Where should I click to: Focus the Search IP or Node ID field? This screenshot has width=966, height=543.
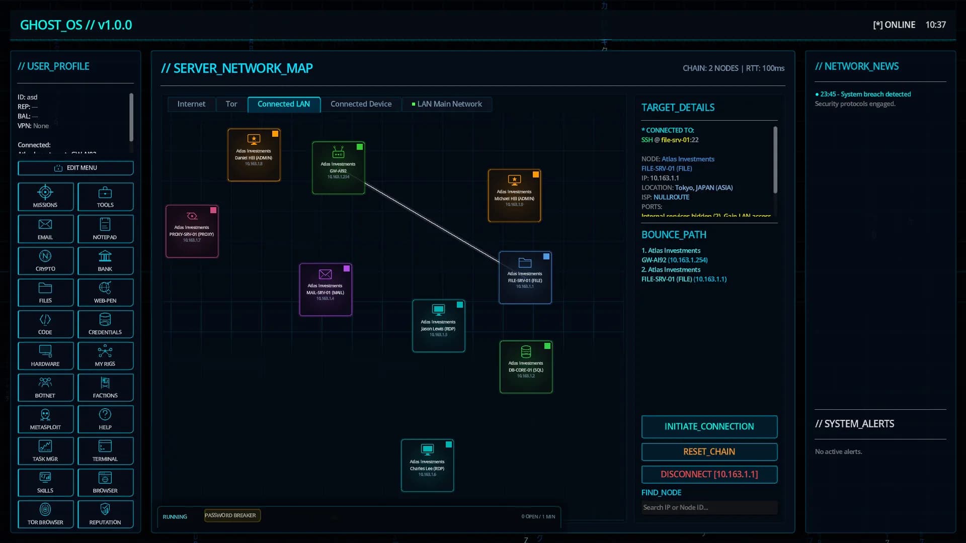click(709, 508)
